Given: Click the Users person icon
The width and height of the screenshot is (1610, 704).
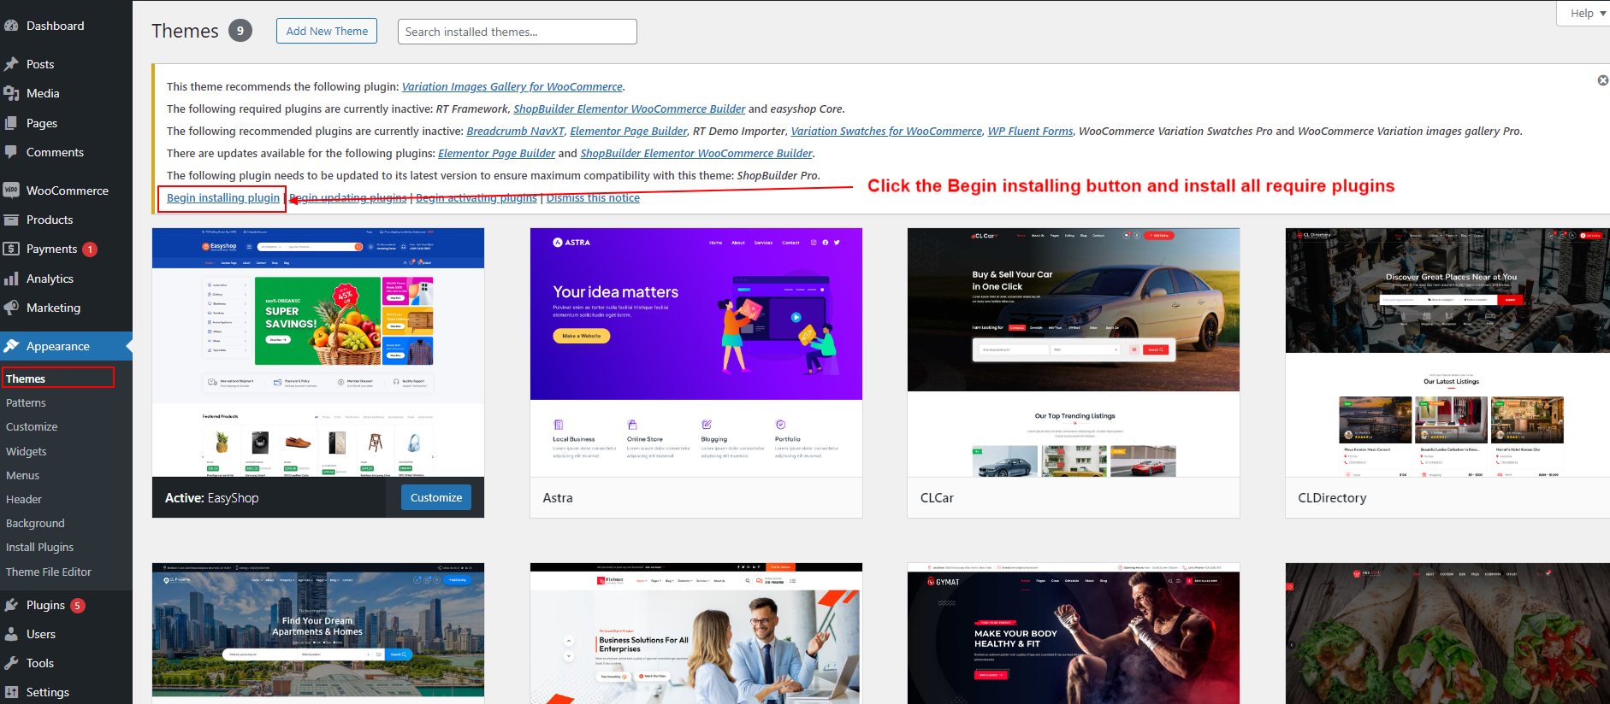Looking at the screenshot, I should [x=11, y=634].
